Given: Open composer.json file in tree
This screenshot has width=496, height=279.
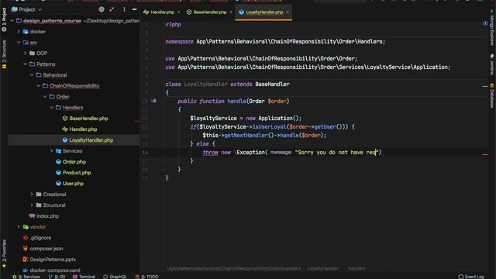Looking at the screenshot, I should [x=46, y=249].
